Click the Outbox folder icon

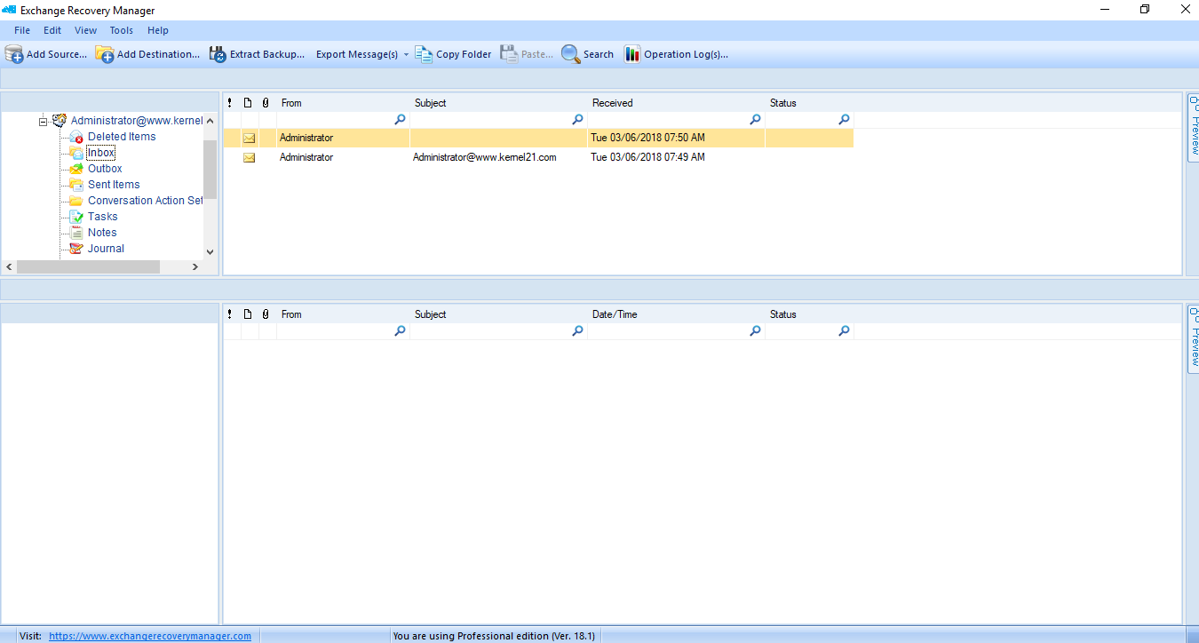tap(76, 169)
